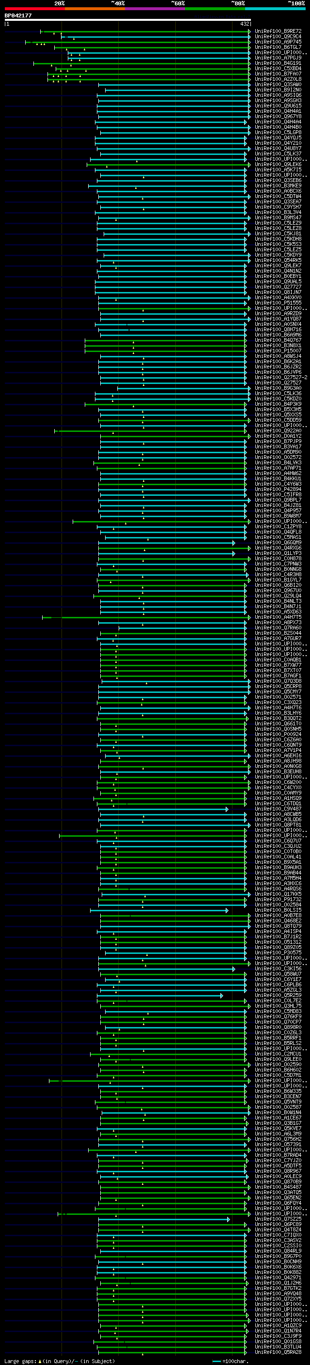Select the UniRef100_B9I2N0 entry
This screenshot has width=310, height=1365.
[278, 90]
